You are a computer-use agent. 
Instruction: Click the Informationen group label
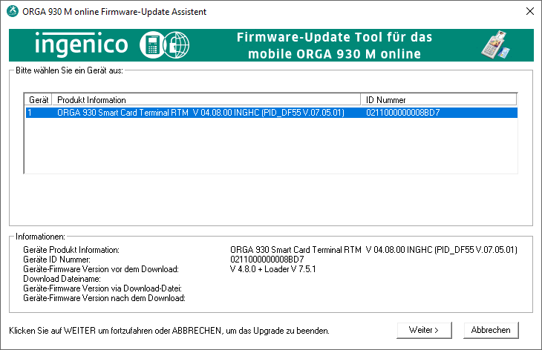click(40, 237)
